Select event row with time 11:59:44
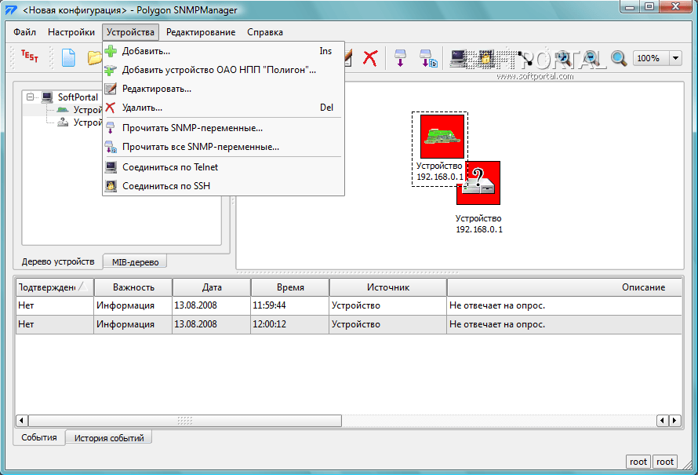Screen dimensions: 698x475 click(x=349, y=305)
